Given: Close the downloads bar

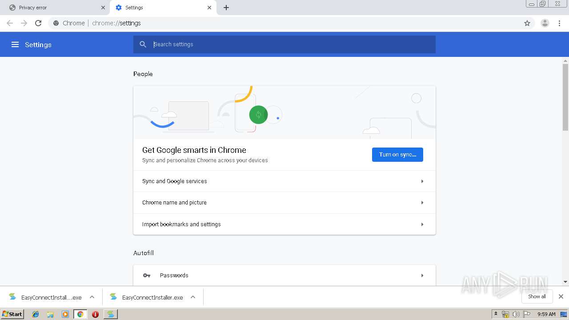Looking at the screenshot, I should tap(561, 296).
